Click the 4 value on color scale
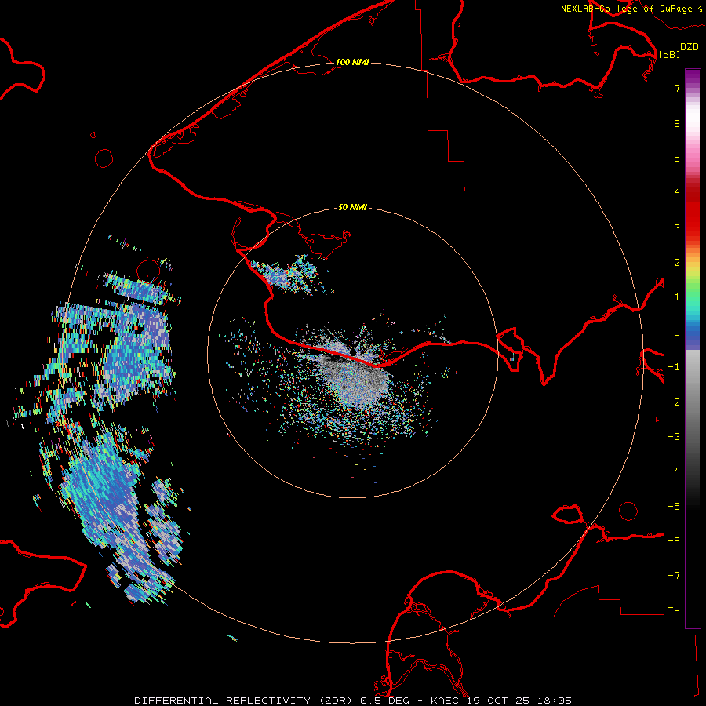 (x=677, y=192)
